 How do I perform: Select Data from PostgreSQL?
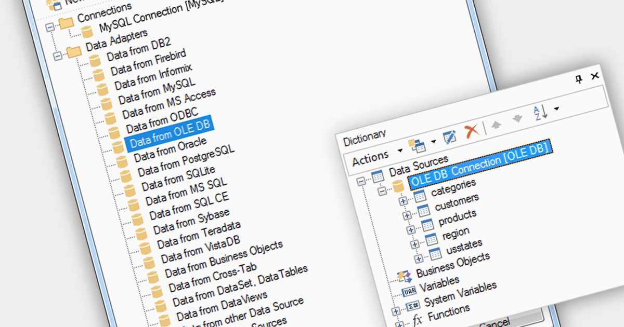click(x=186, y=160)
